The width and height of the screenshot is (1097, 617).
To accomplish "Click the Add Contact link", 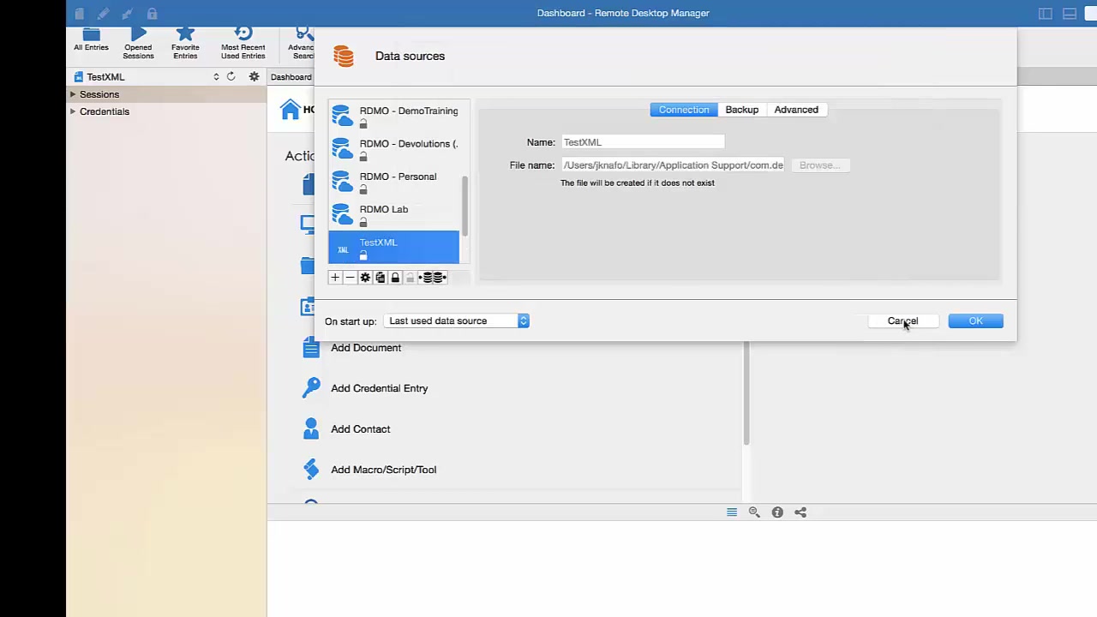I will (361, 428).
